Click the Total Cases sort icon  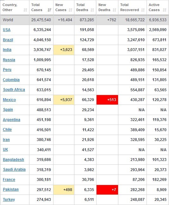49,10
